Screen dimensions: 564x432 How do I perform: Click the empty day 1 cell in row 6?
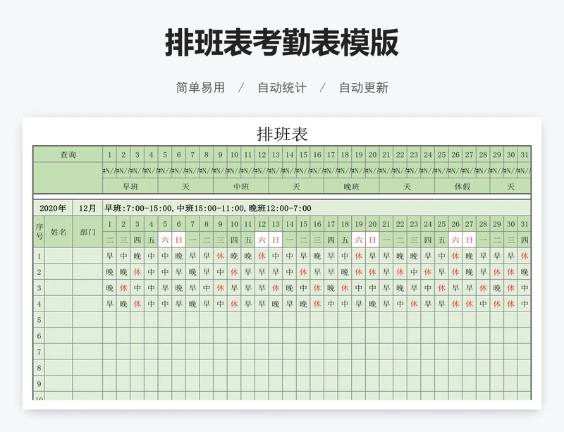point(110,336)
